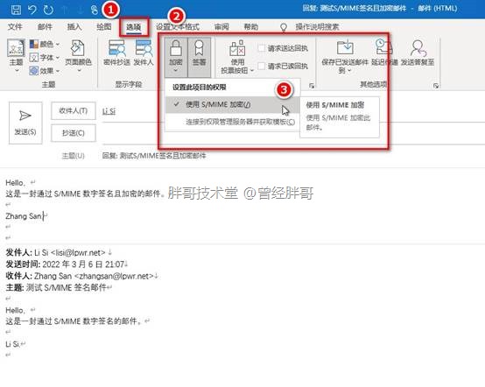
Task: Enable the 请求已读回执 checkbox
Action: [x=262, y=66]
